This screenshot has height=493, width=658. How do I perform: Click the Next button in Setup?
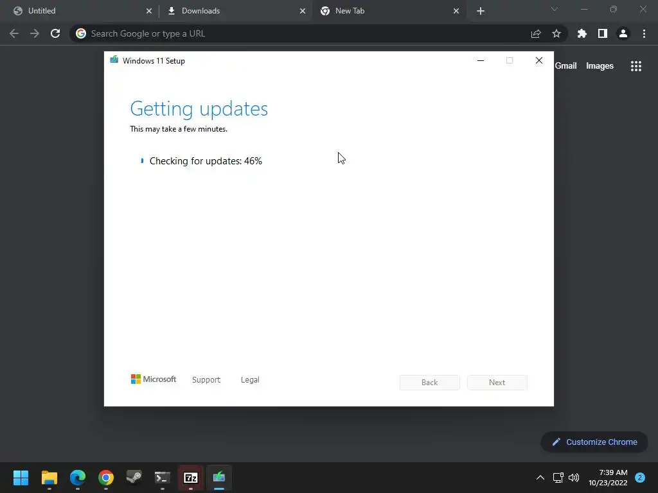(497, 383)
